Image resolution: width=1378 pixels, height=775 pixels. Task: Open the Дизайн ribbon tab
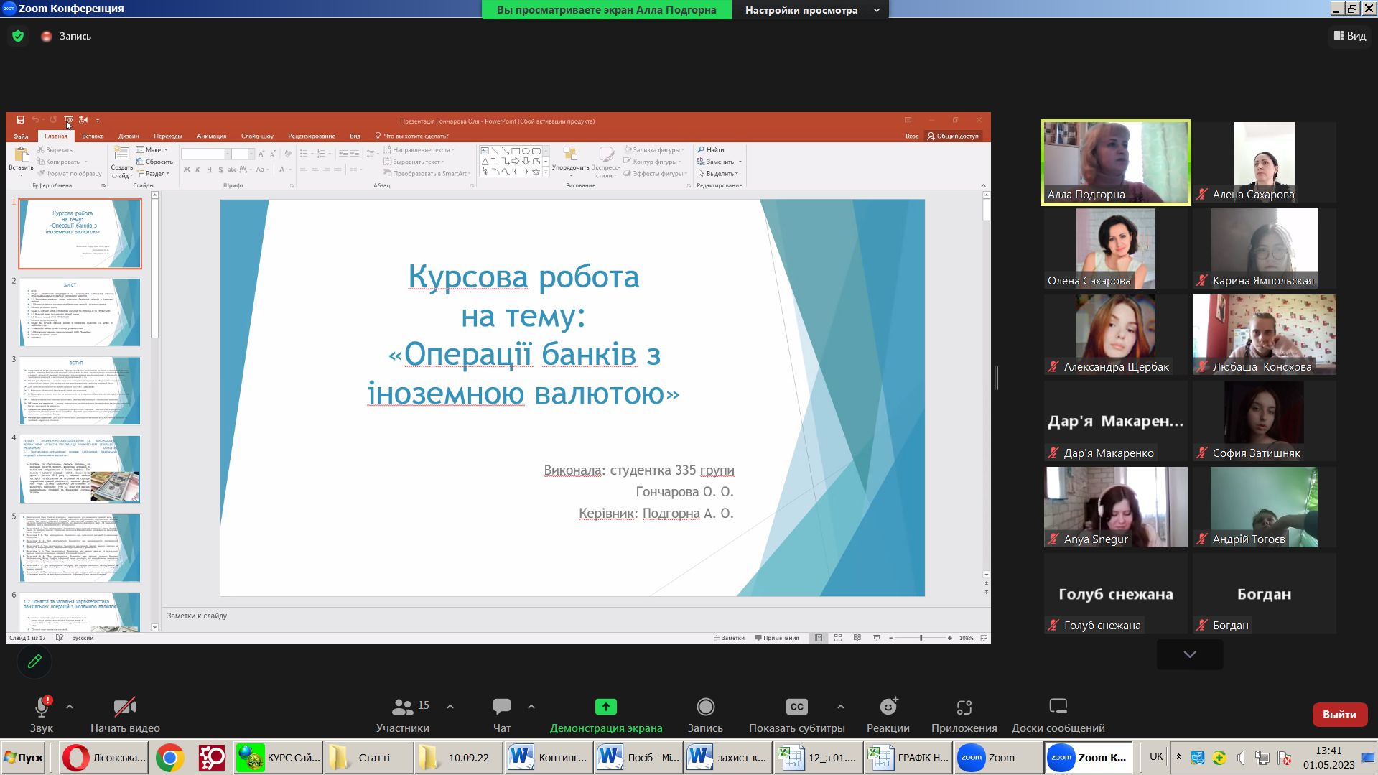tap(129, 136)
